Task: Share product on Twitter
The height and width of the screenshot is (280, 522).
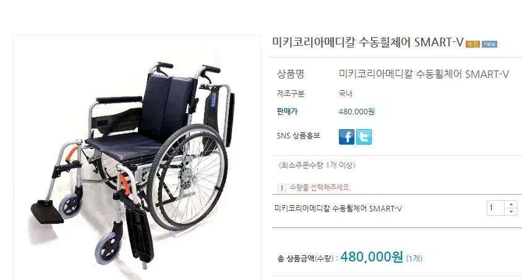Action: point(364,137)
